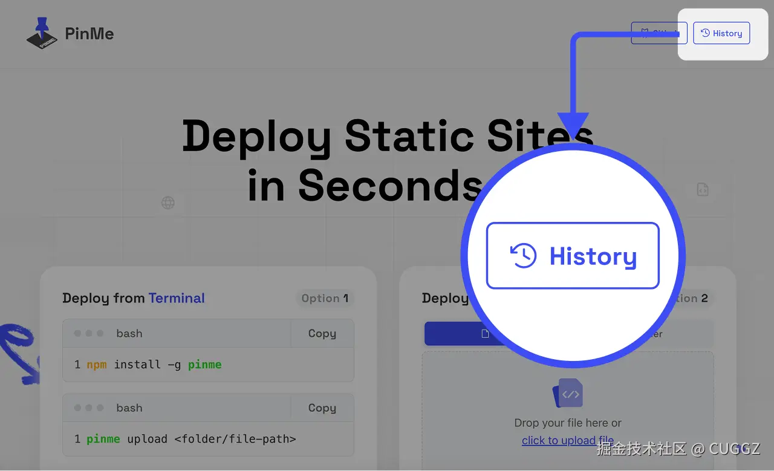
Task: Click the PinMe pushpin logo icon
Action: (42, 33)
